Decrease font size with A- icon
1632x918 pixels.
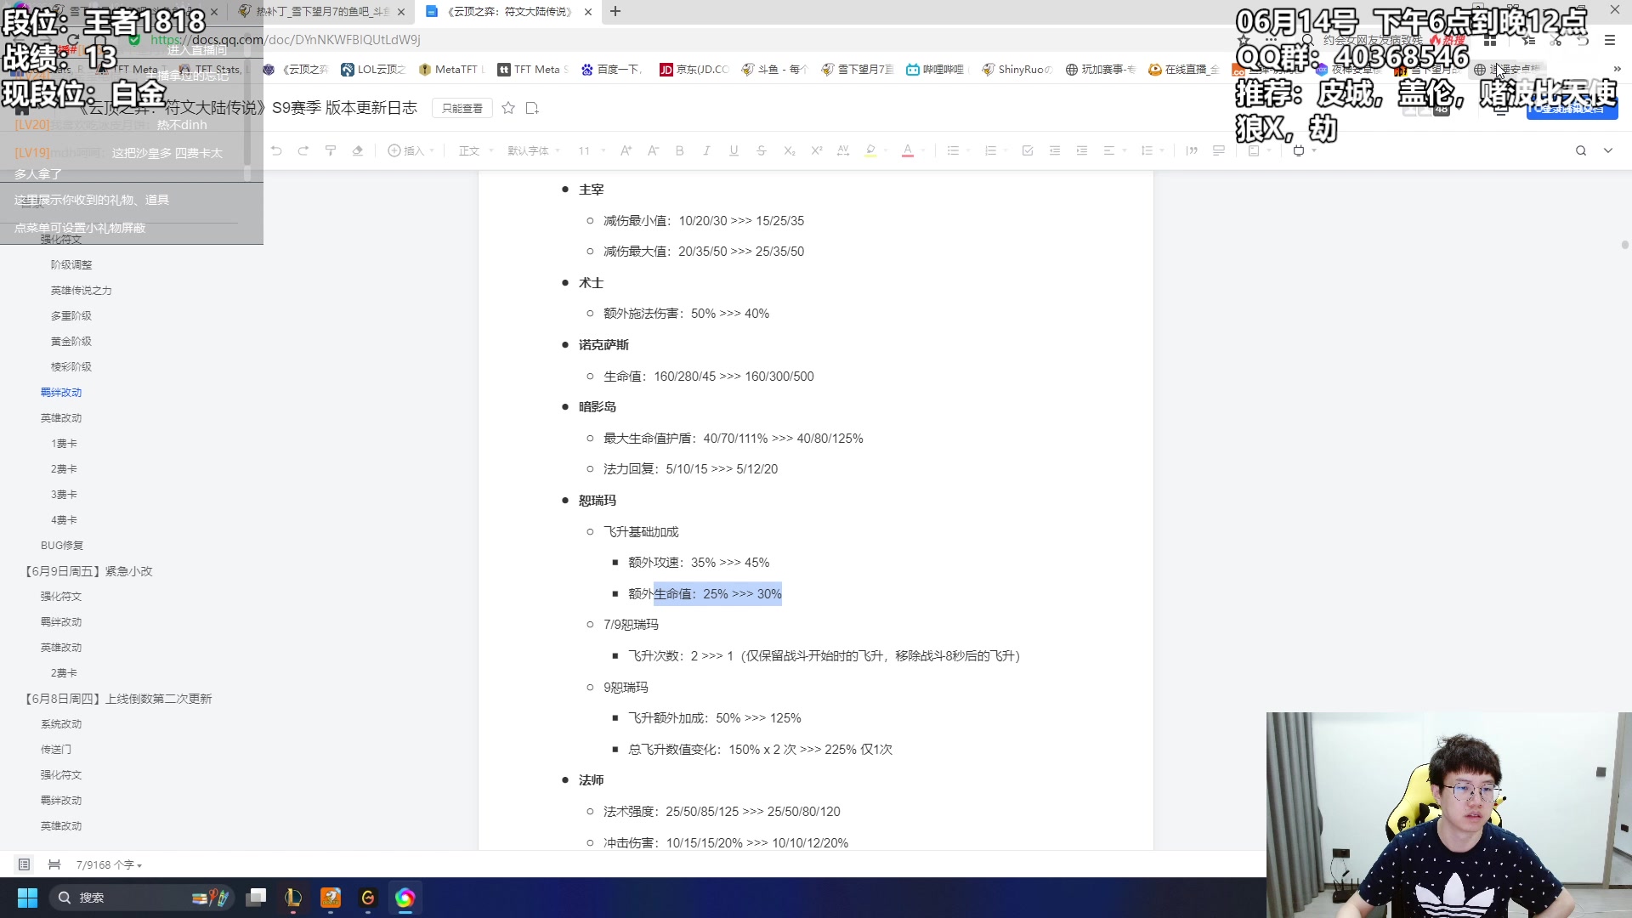(653, 150)
